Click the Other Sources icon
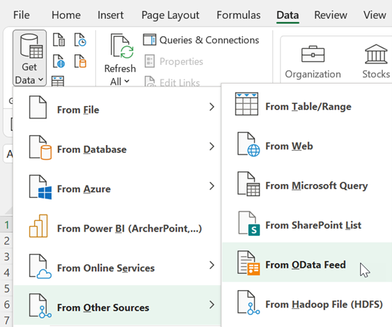Viewport: 392px width, 327px height. pos(40,305)
